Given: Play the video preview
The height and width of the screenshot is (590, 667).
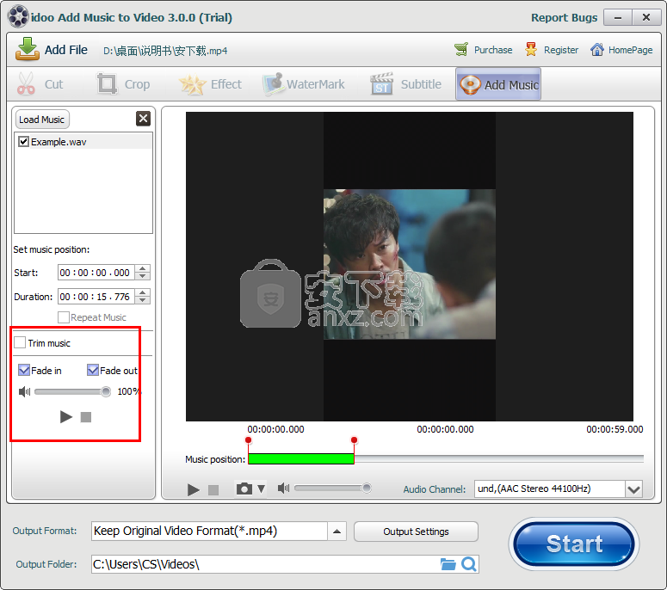Looking at the screenshot, I should 193,489.
